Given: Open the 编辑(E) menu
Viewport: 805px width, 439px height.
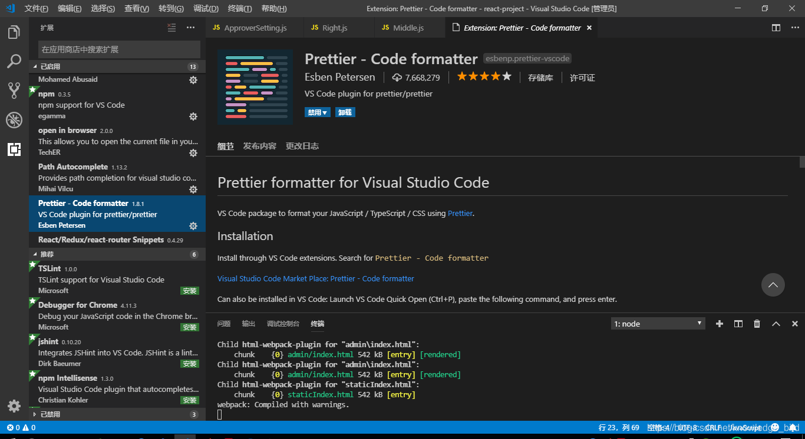Looking at the screenshot, I should [70, 8].
